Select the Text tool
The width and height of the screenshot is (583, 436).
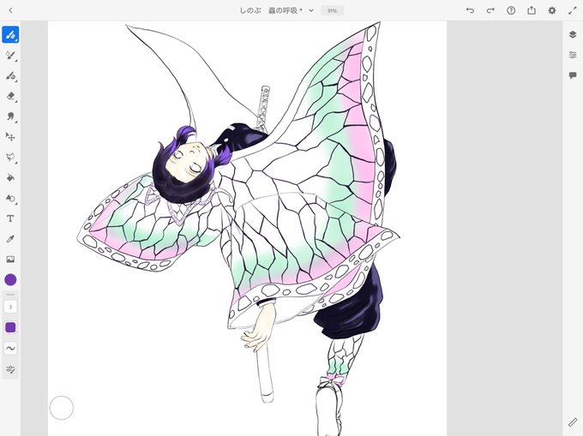[x=10, y=218]
